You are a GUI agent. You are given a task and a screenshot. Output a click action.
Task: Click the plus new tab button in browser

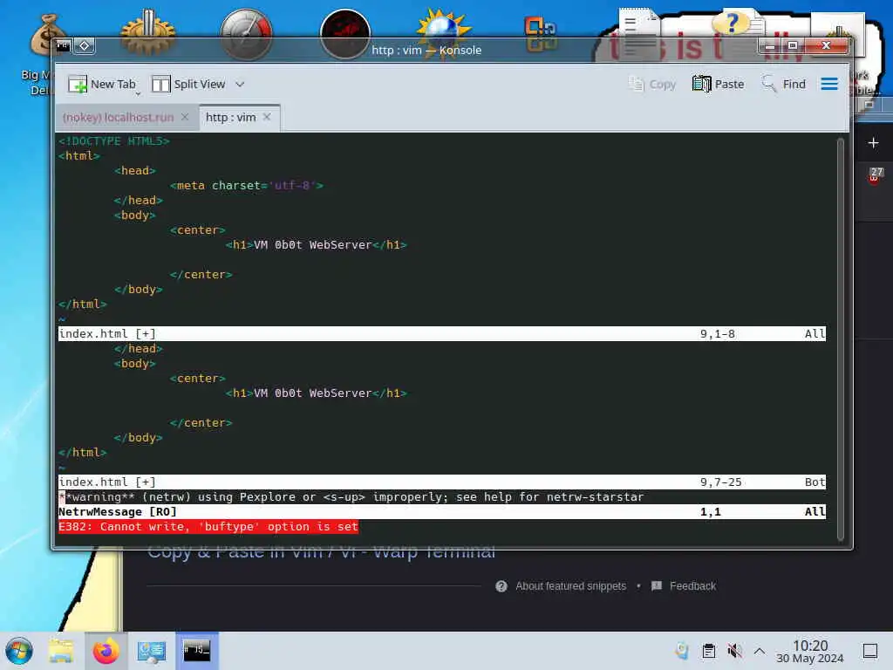click(874, 143)
